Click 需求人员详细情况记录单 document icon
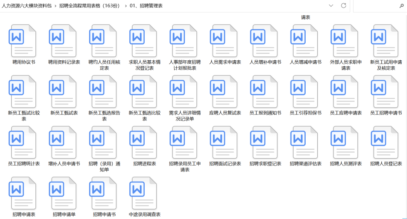 click(184, 92)
